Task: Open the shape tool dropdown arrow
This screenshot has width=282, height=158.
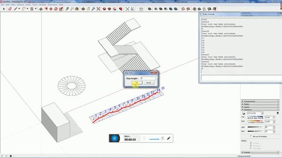Action: click(x=35, y=9)
